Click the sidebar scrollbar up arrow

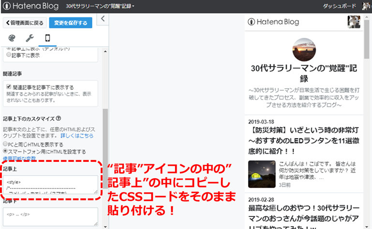point(105,51)
